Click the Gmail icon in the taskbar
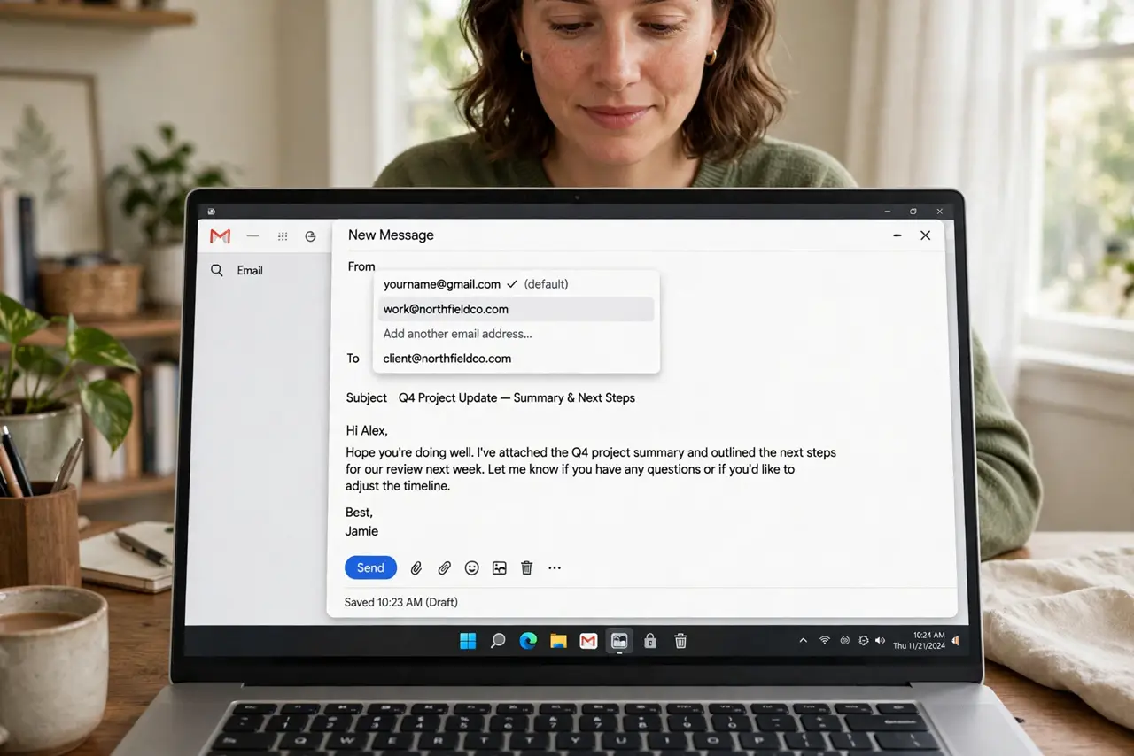The width and height of the screenshot is (1134, 756). point(588,641)
